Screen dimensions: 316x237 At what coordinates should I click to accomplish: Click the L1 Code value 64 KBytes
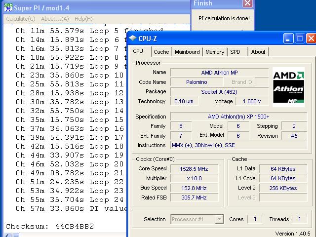(283, 178)
